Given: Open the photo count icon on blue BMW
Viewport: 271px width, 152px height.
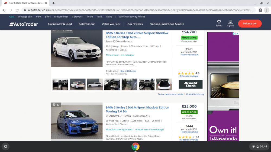Looking at the screenshot, I should (x=56, y=105).
